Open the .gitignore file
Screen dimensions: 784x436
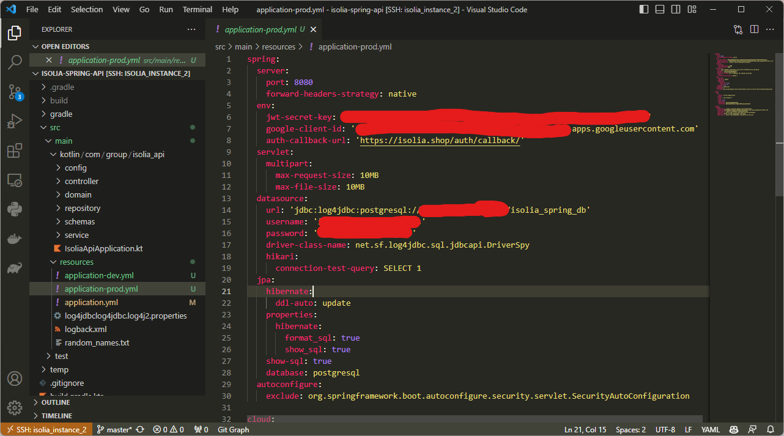tap(117, 383)
